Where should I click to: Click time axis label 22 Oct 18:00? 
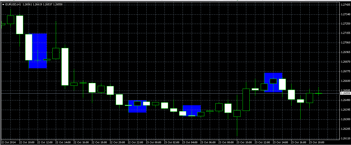coord(99,142)
